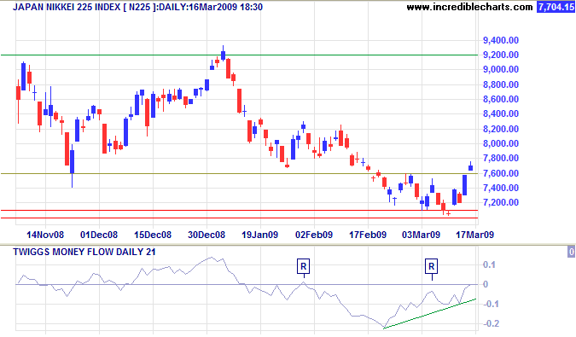Click the 8,000.00 price scale label
The image size is (576, 337).
[x=501, y=143]
